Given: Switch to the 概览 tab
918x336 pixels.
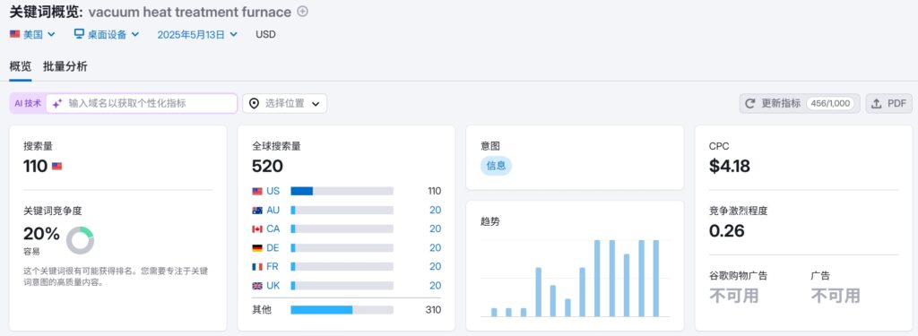Looking at the screenshot, I should (21, 66).
